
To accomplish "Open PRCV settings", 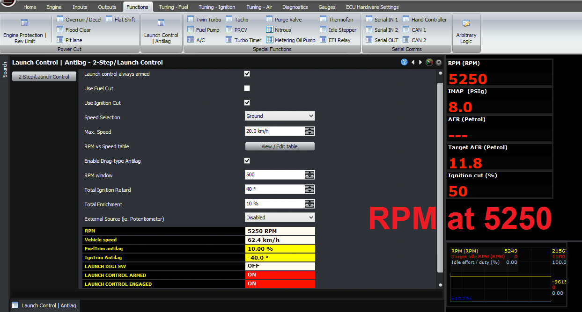I will [x=236, y=30].
